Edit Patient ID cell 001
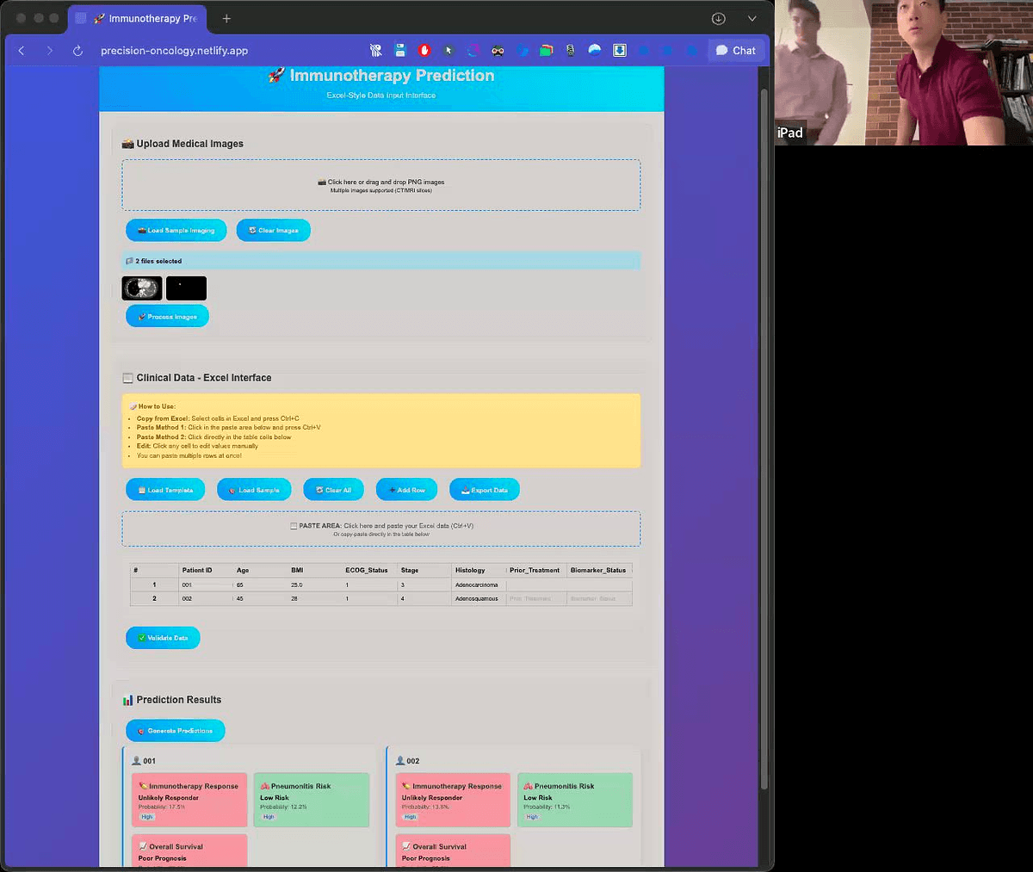This screenshot has width=1033, height=872. (205, 584)
